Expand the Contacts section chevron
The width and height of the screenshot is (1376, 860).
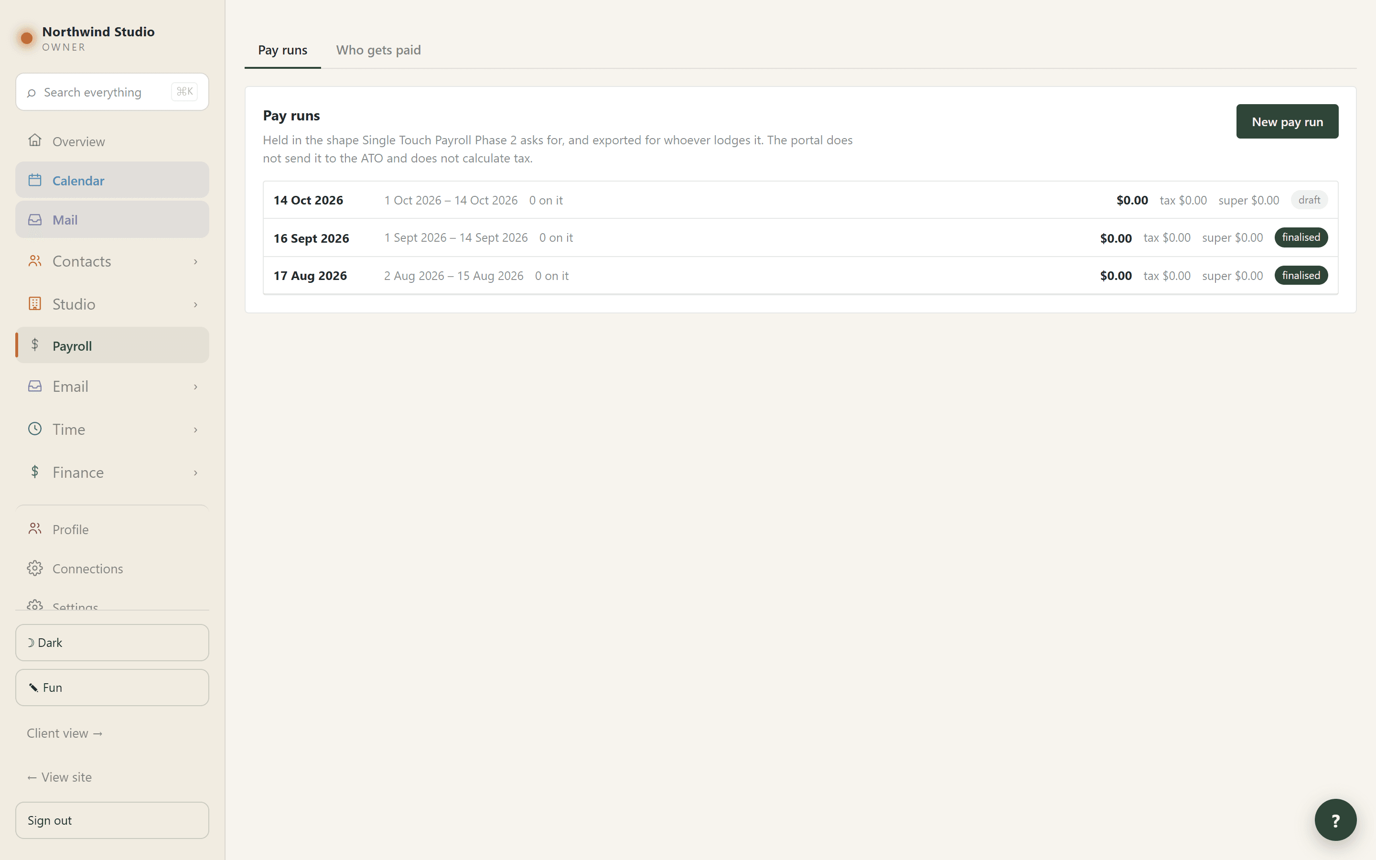tap(195, 262)
